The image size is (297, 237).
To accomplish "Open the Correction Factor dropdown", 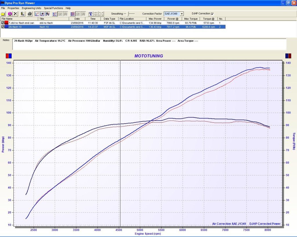I will pos(182,14).
